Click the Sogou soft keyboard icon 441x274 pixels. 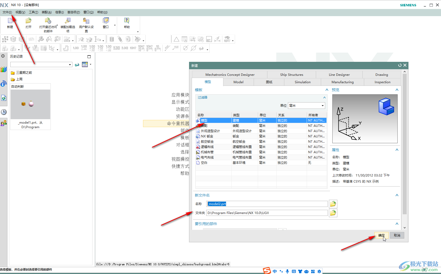(x=294, y=271)
